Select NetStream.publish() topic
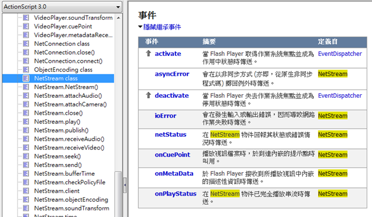Image resolution: width=372 pixels, height=217 pixels. pyautogui.click(x=61, y=130)
